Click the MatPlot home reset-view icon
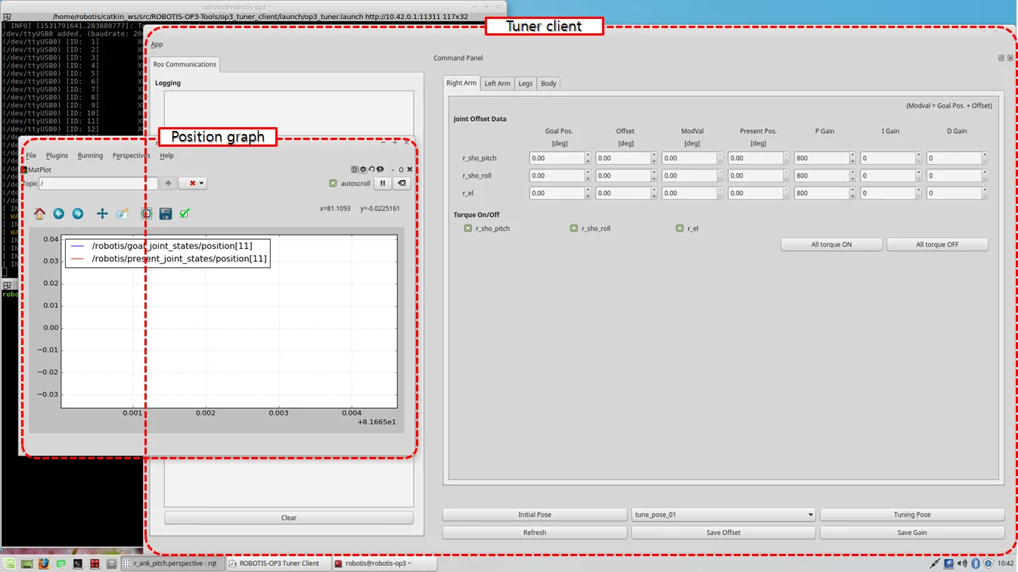1018x572 pixels. 39,214
